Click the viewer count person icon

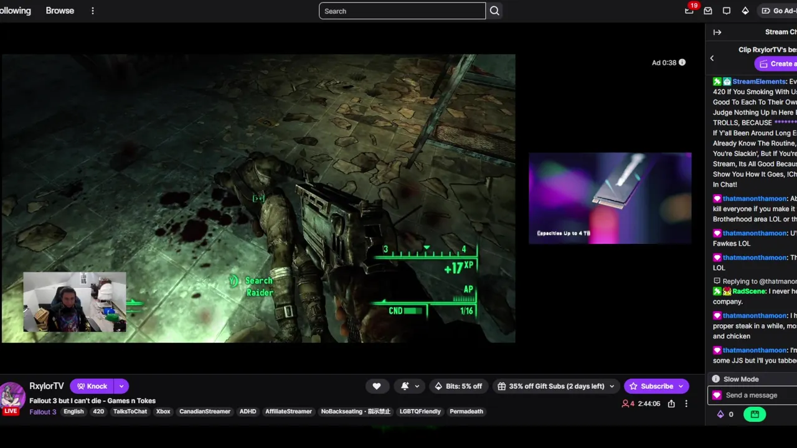(x=625, y=404)
